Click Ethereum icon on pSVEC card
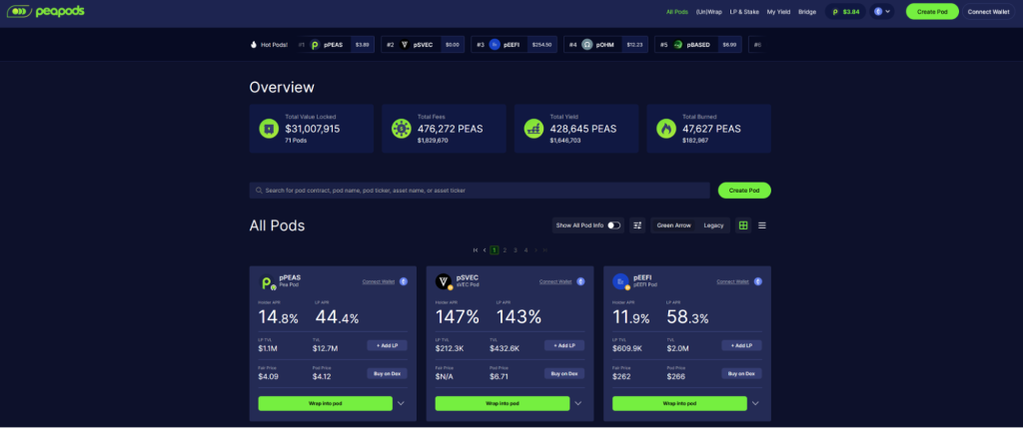1023x428 pixels. [580, 281]
